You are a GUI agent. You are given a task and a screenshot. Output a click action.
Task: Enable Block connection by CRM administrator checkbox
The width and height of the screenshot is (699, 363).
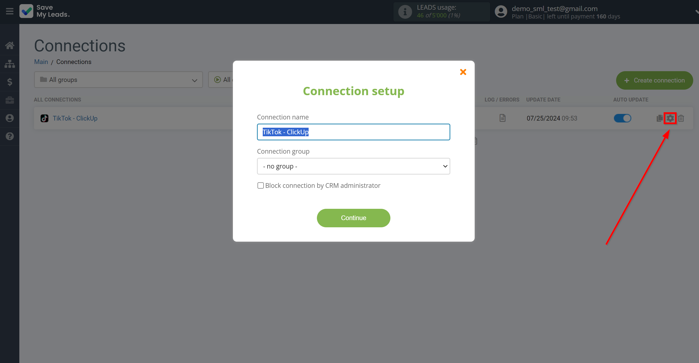(x=260, y=185)
